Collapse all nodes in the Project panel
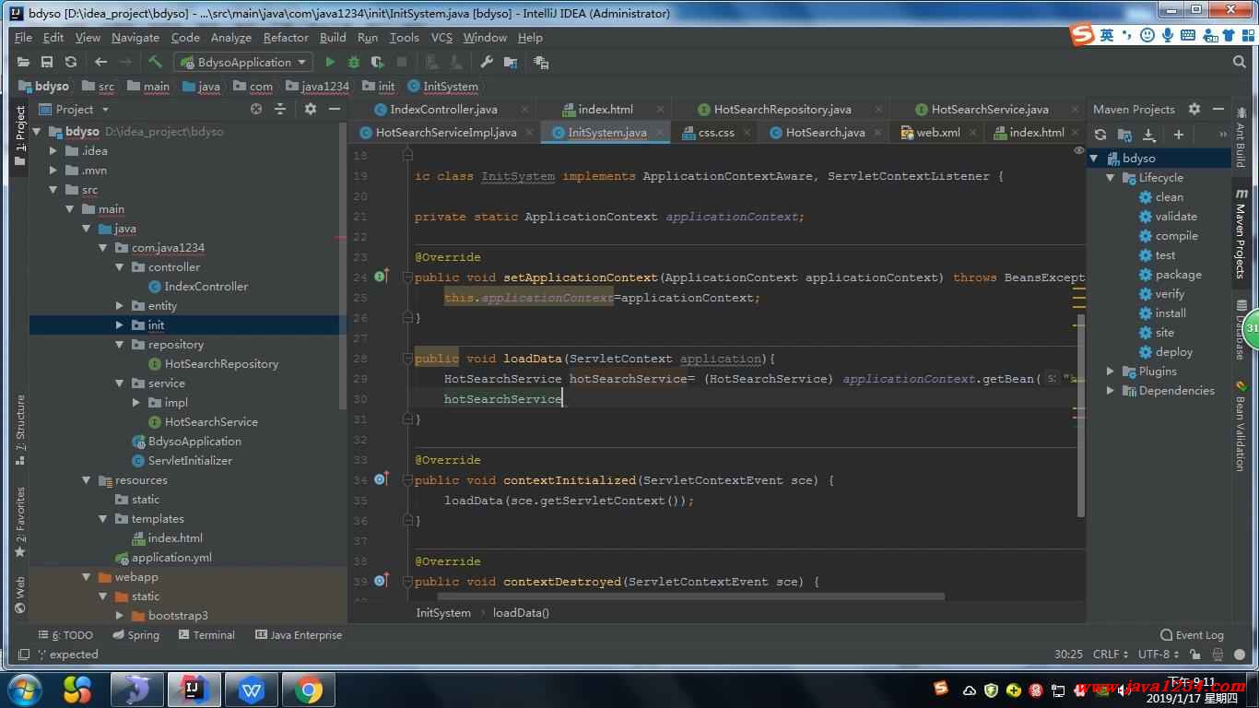 [281, 109]
